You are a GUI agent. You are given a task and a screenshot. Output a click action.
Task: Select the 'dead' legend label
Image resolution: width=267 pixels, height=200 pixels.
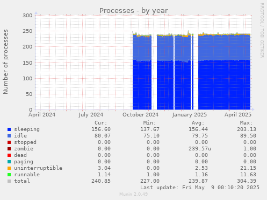(20, 155)
